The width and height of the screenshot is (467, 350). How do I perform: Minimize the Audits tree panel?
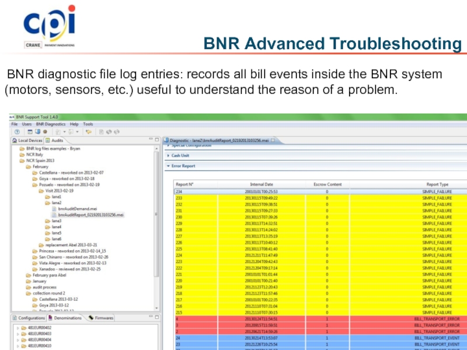(x=151, y=139)
